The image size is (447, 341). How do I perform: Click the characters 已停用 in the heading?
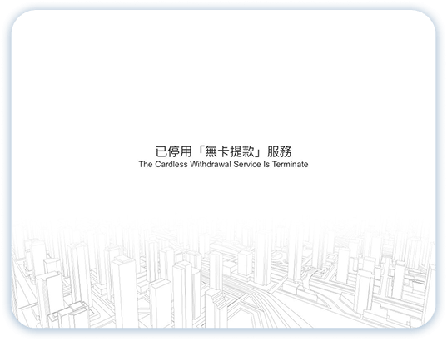tap(174, 151)
